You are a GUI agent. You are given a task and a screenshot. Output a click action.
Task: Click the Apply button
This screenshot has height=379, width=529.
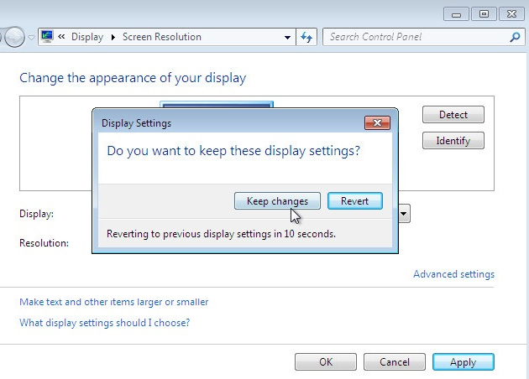pyautogui.click(x=463, y=362)
